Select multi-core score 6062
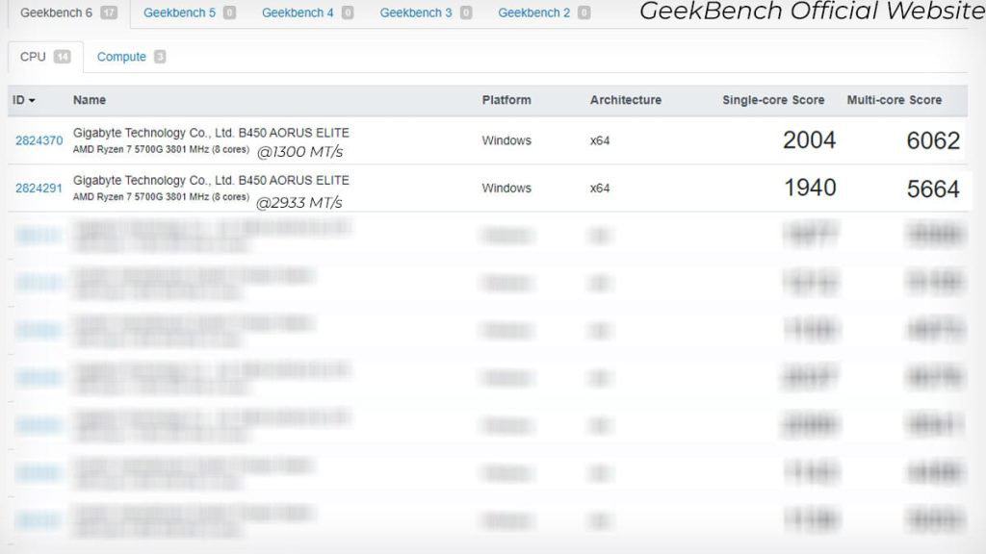Viewport: 986px width, 554px height. pyautogui.click(x=933, y=140)
